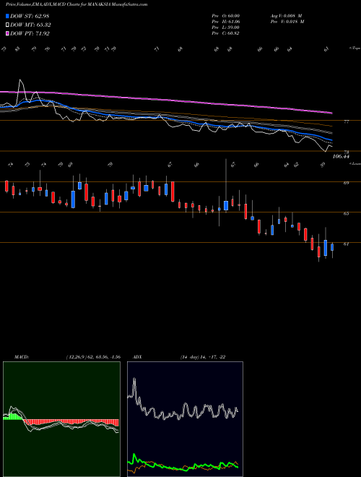Click the 106.44 value label

[341, 156]
